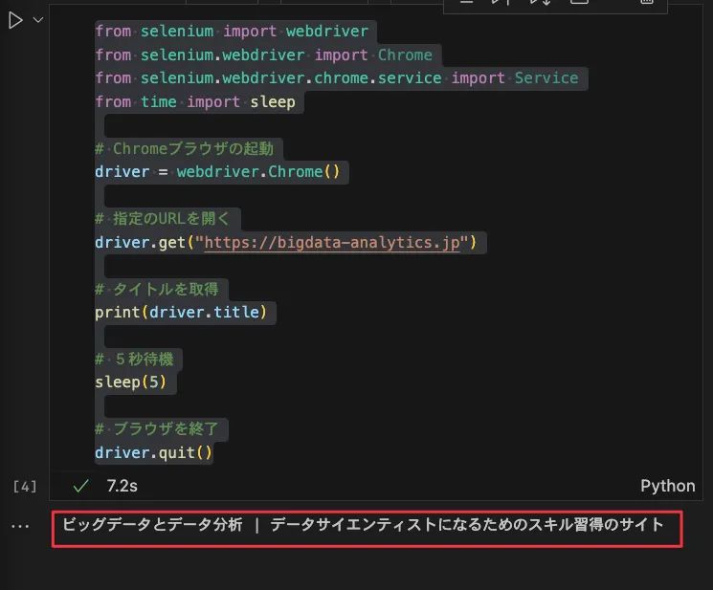Click the '指定のURLを開く' comment line
Viewport: 713px width, 590px height.
click(x=163, y=218)
